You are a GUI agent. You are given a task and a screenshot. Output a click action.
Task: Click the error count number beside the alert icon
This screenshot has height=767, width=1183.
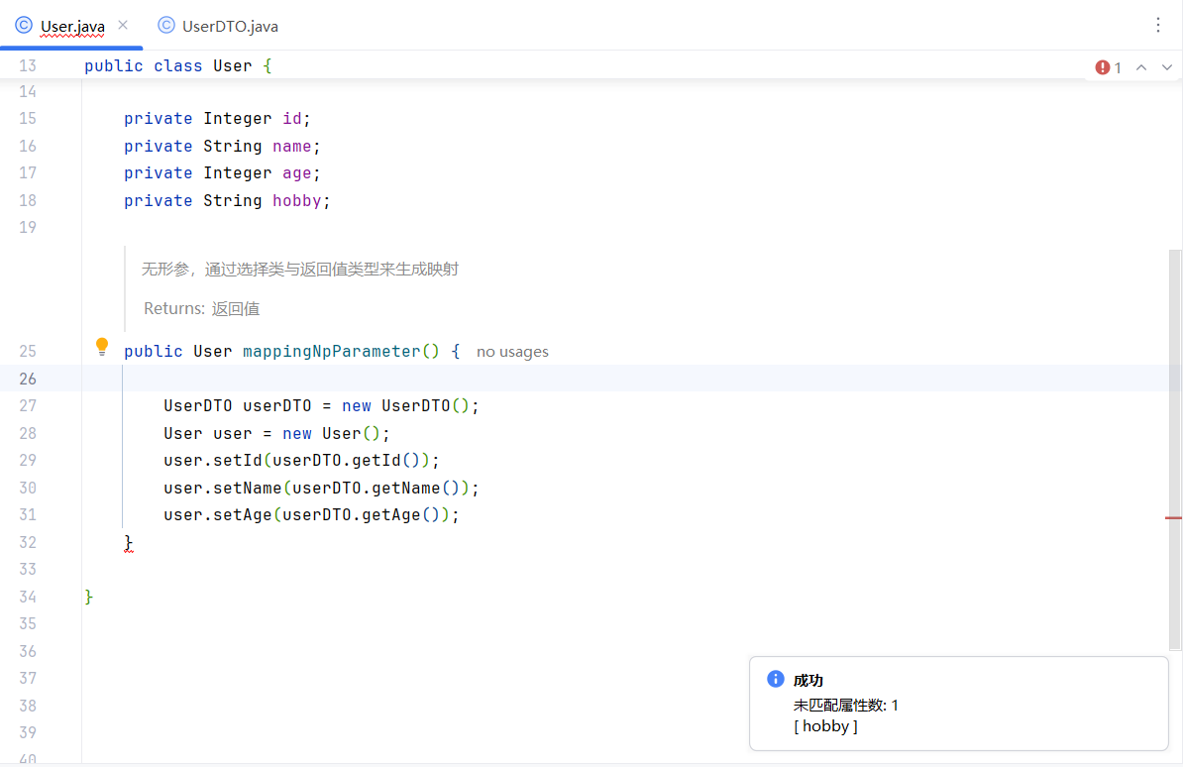1118,66
